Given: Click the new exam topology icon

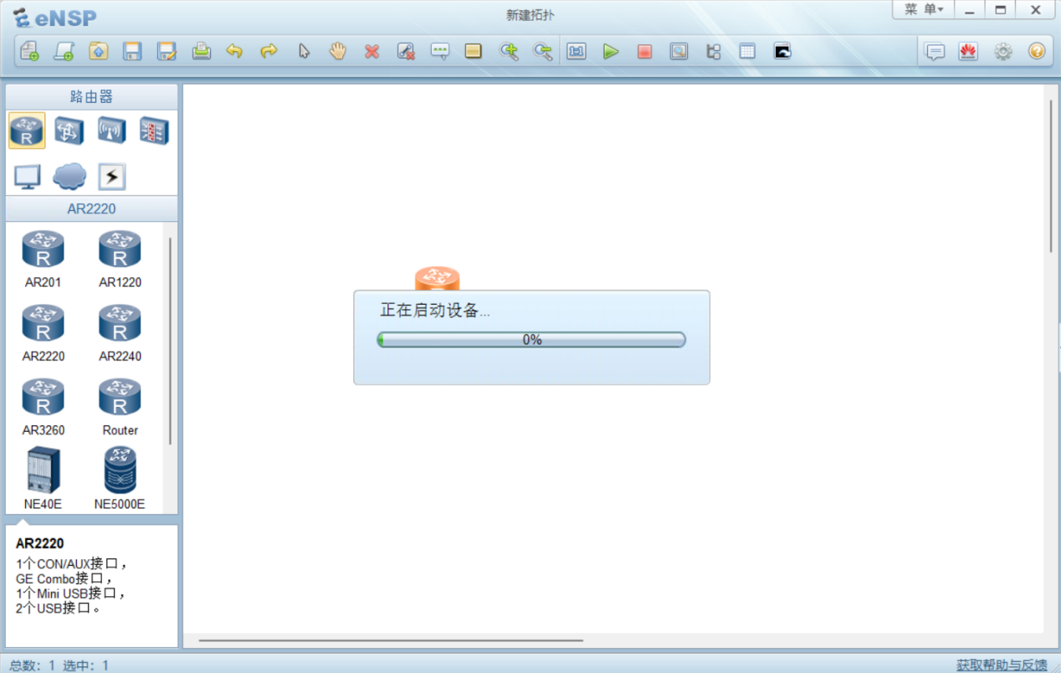Looking at the screenshot, I should tap(64, 51).
